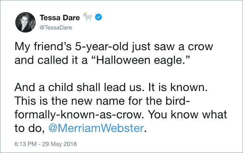Image resolution: width=243 pixels, height=153 pixels.
Task: Open the @MerriamWebster mention link
Action: tap(96, 128)
